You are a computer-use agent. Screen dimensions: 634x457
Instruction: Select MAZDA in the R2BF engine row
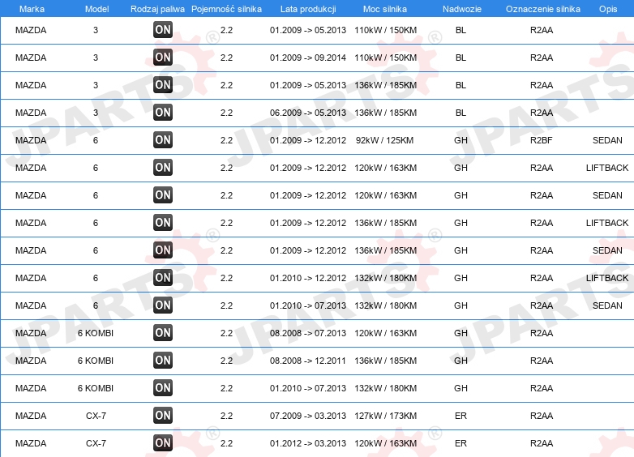(x=31, y=140)
